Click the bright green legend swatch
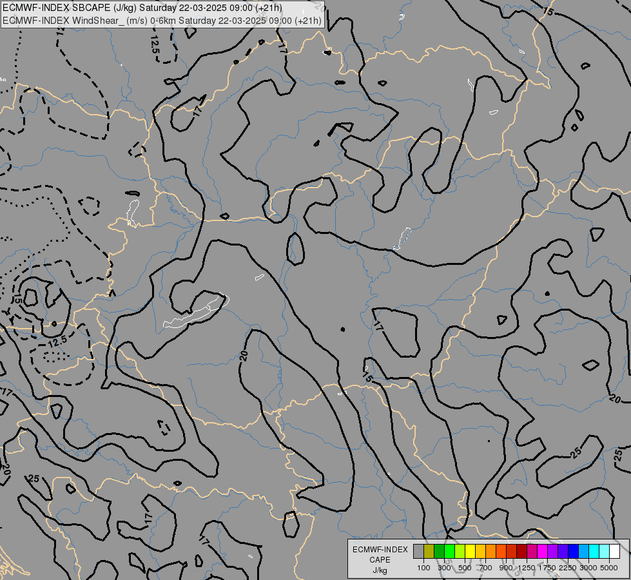 pyautogui.click(x=449, y=552)
